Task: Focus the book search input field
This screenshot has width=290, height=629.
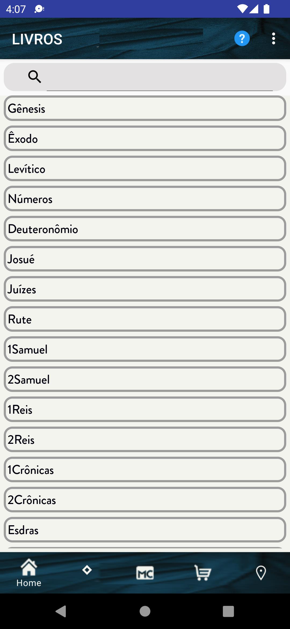Action: (x=160, y=77)
